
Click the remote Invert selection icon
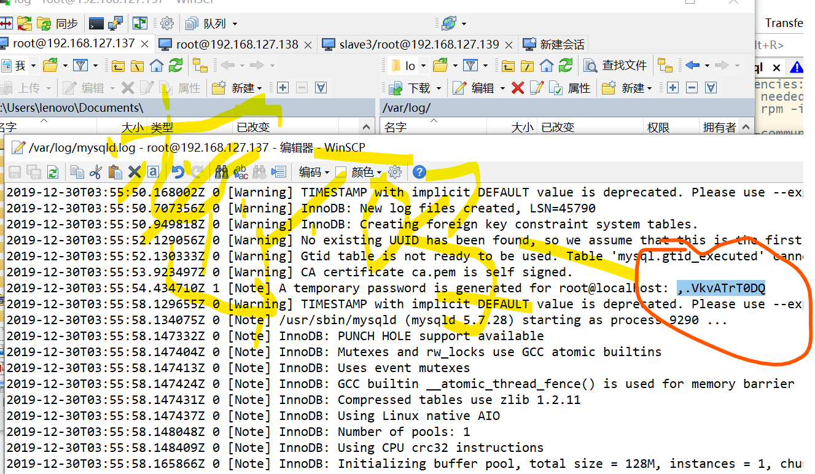tap(711, 88)
